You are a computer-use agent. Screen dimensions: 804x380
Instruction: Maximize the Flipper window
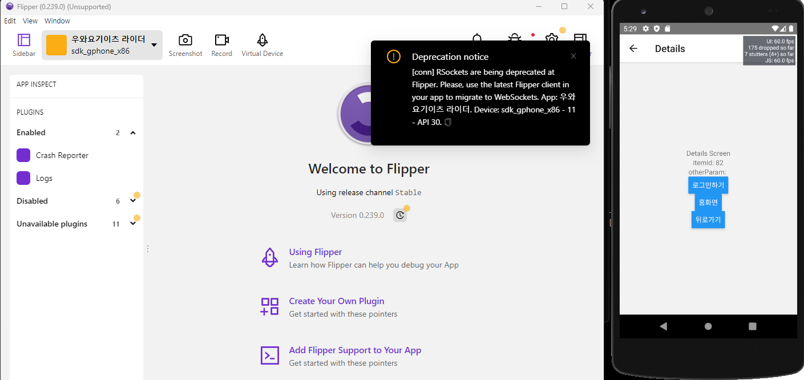point(564,6)
